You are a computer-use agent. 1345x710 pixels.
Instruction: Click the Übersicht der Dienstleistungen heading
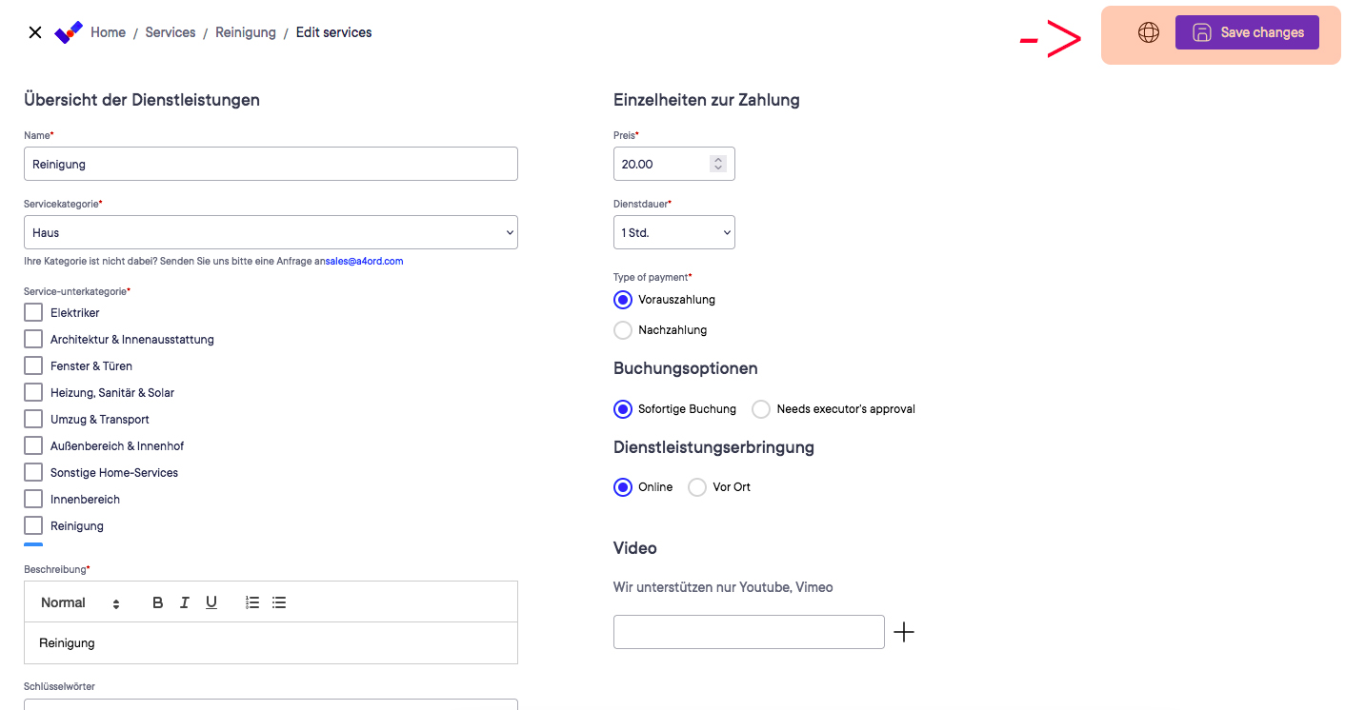(142, 100)
